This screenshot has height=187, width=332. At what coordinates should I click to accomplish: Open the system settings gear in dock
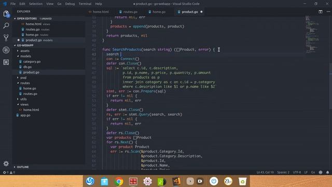pyautogui.click(x=147, y=181)
